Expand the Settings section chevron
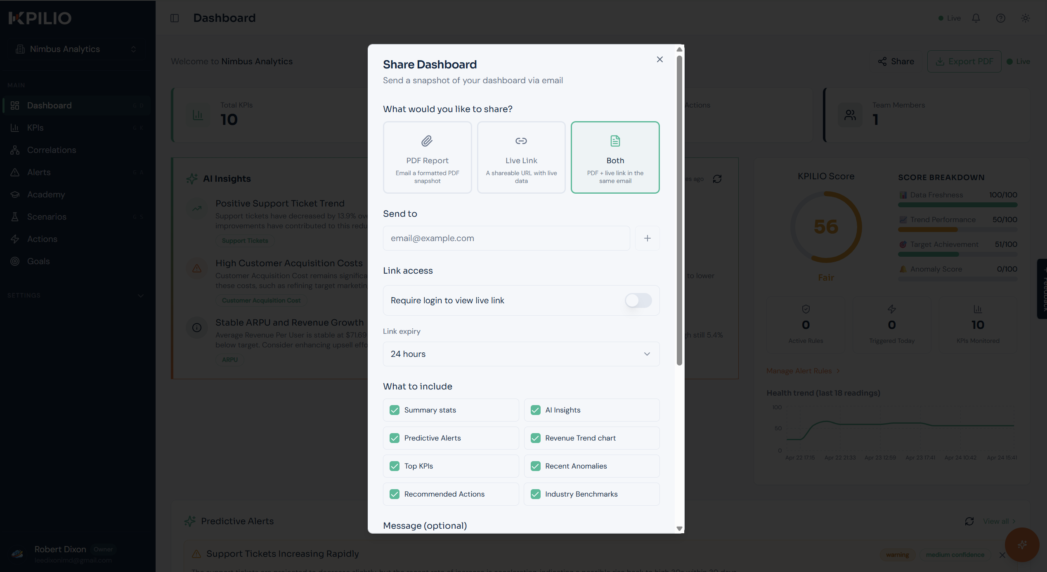Screen dimensions: 1047x572 pos(141,295)
